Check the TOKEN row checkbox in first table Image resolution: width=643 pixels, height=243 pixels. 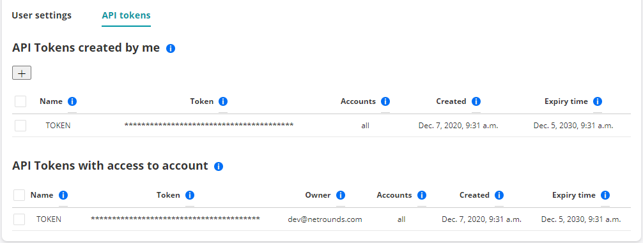(20, 126)
